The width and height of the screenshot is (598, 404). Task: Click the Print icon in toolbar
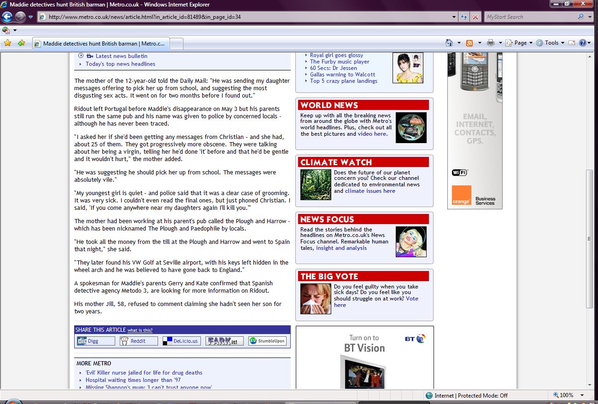(491, 43)
